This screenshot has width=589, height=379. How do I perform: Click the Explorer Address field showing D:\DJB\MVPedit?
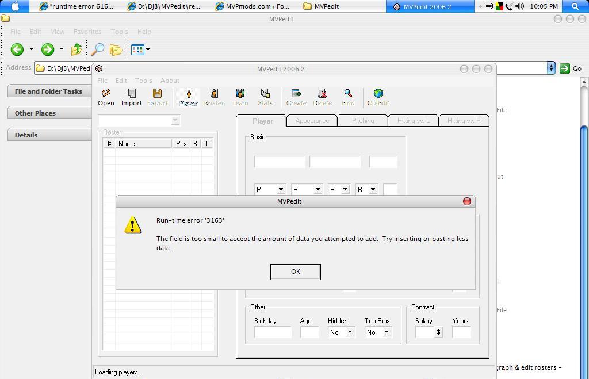click(x=295, y=68)
